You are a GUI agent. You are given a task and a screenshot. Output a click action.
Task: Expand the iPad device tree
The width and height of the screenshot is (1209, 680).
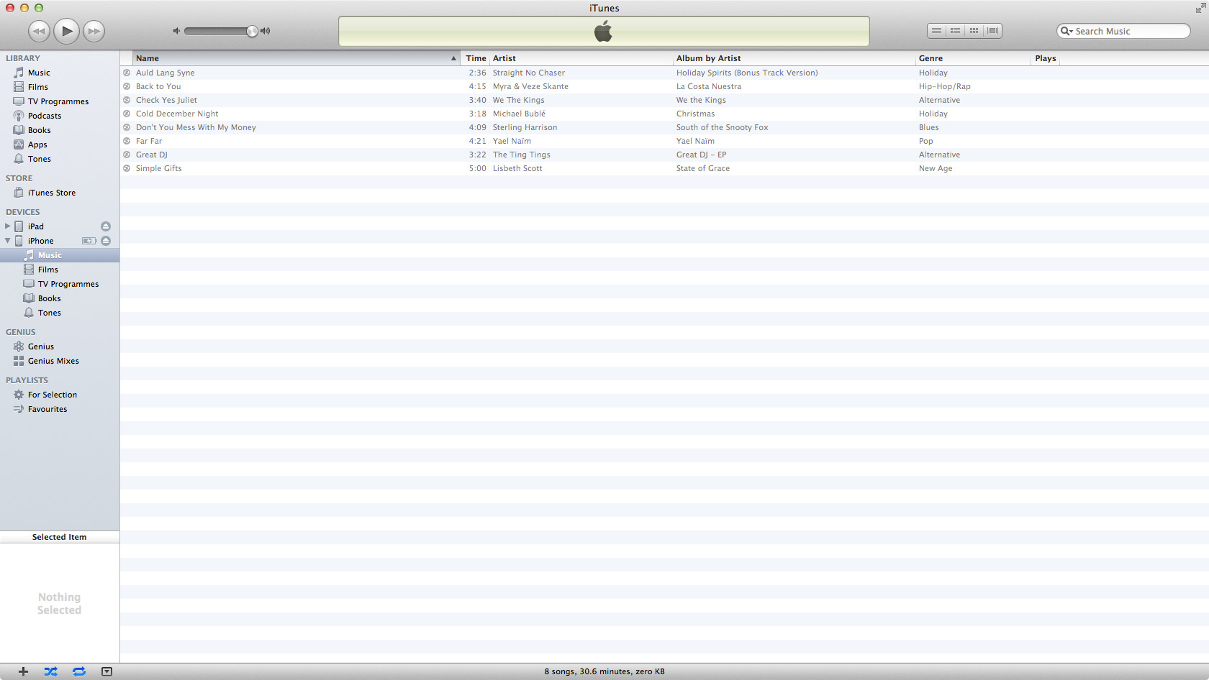(8, 226)
